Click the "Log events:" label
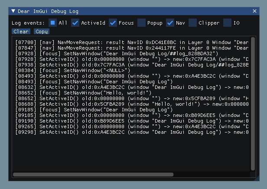 (x=28, y=23)
